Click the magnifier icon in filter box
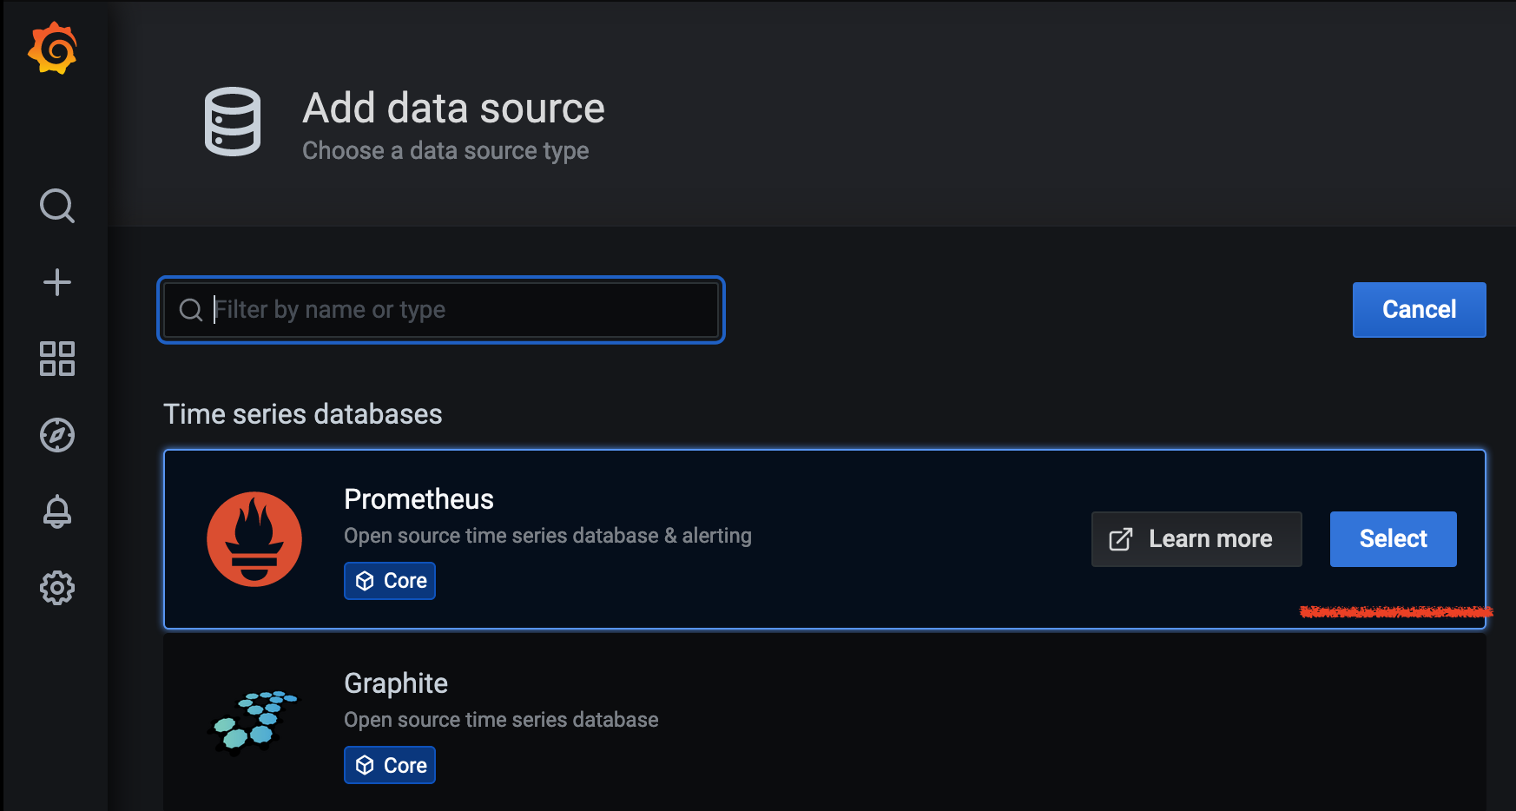The image size is (1516, 811). tap(191, 309)
